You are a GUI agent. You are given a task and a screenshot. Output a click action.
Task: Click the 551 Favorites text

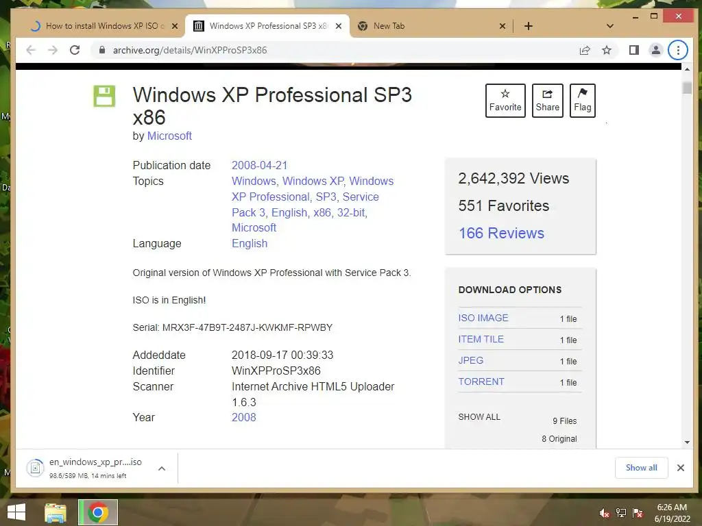(x=504, y=205)
